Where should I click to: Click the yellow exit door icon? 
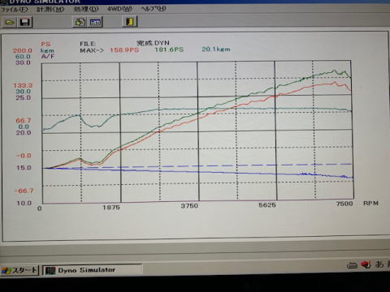(130, 21)
